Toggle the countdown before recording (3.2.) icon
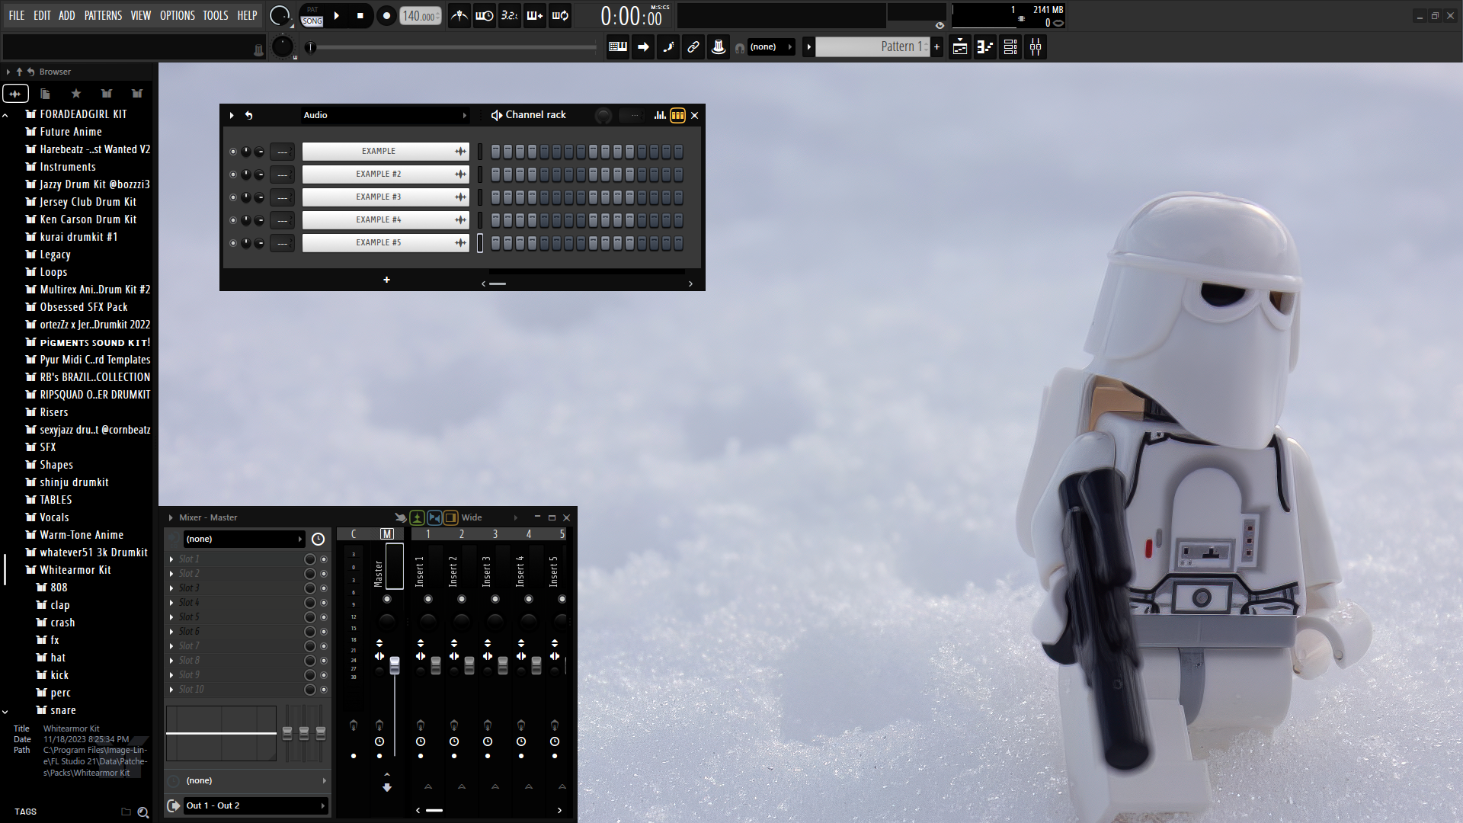 (x=509, y=15)
